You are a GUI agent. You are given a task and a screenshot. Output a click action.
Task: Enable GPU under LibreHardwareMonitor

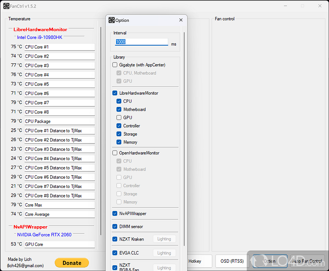tap(119, 118)
